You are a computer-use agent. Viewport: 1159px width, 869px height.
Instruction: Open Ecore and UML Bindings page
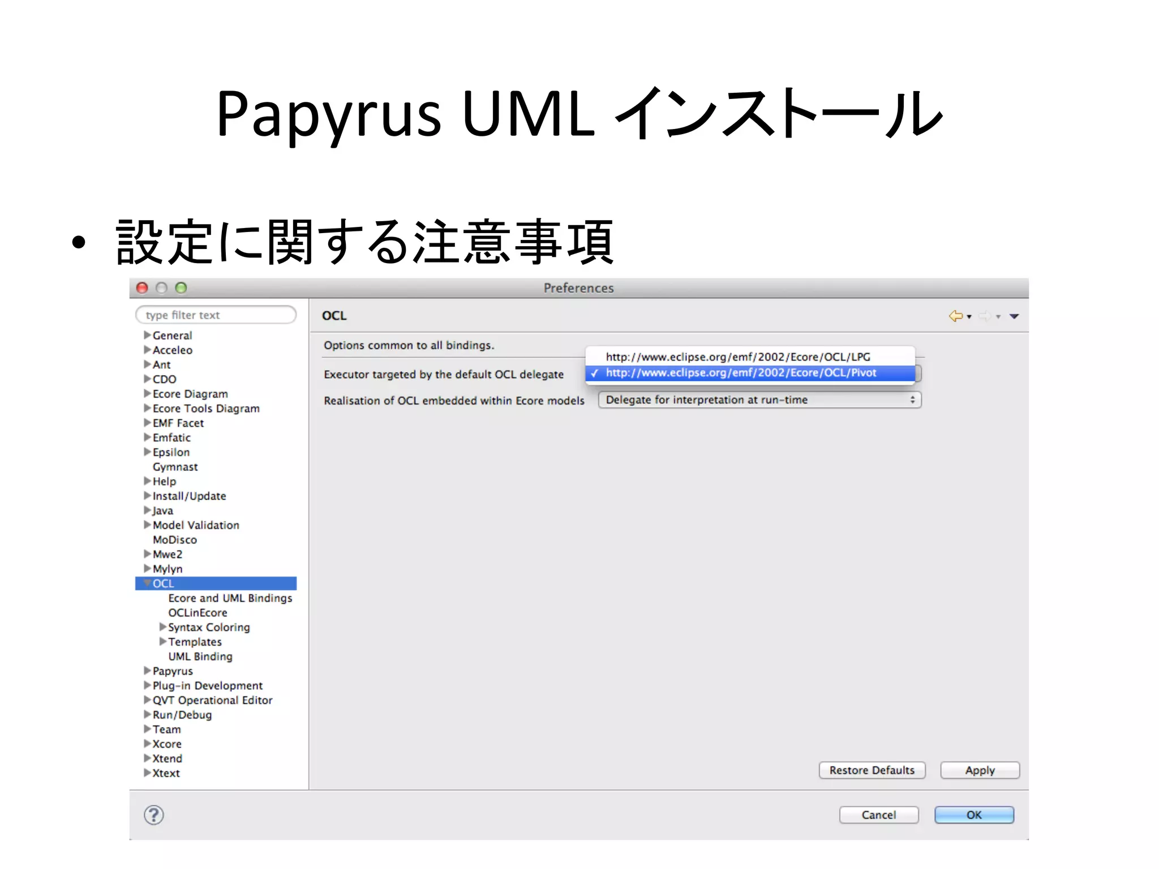(230, 598)
